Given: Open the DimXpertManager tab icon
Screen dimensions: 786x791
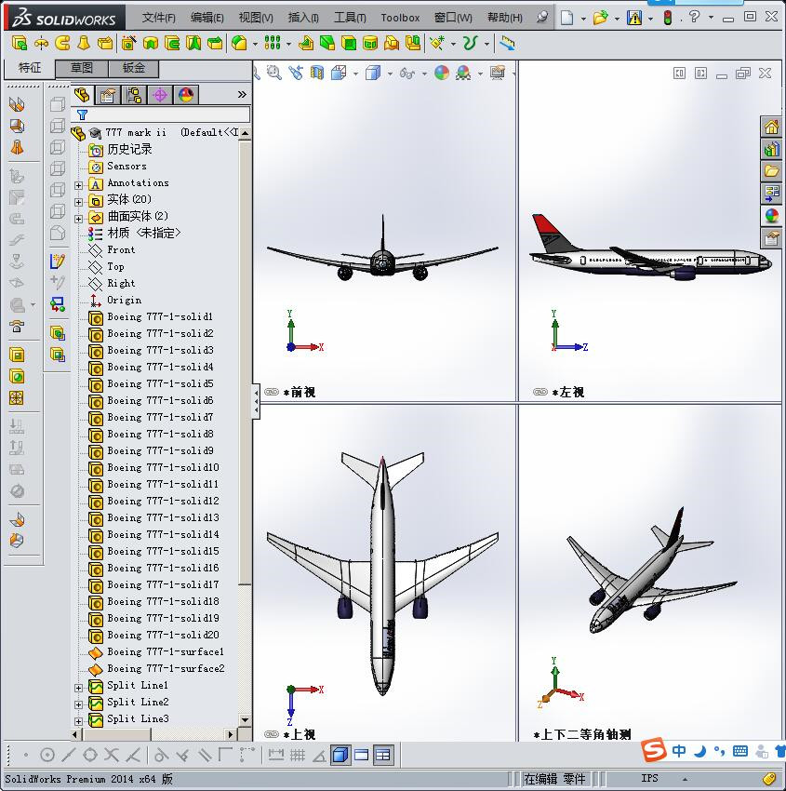Looking at the screenshot, I should click(x=160, y=95).
